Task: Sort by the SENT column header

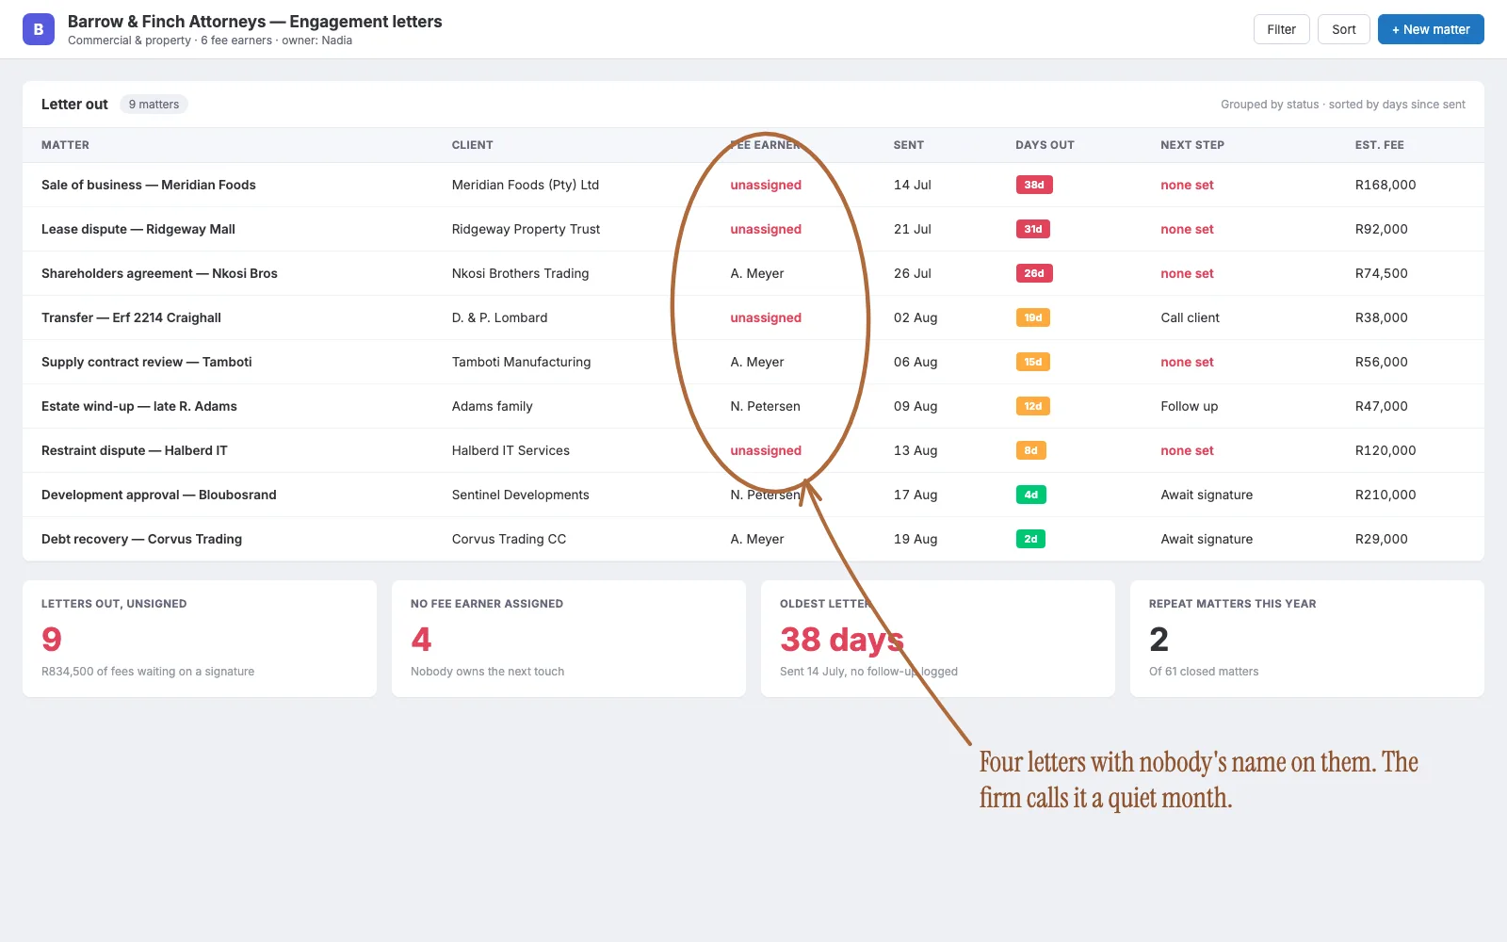Action: coord(908,145)
